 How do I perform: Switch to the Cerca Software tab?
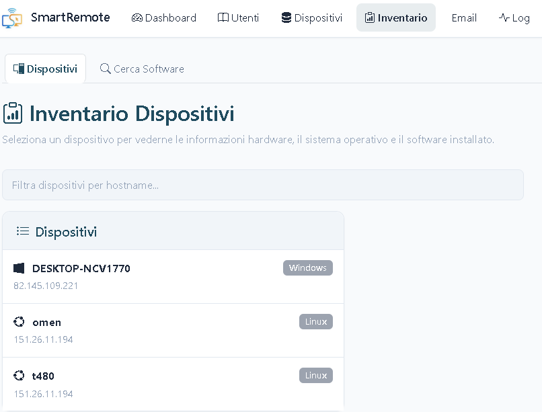point(142,68)
